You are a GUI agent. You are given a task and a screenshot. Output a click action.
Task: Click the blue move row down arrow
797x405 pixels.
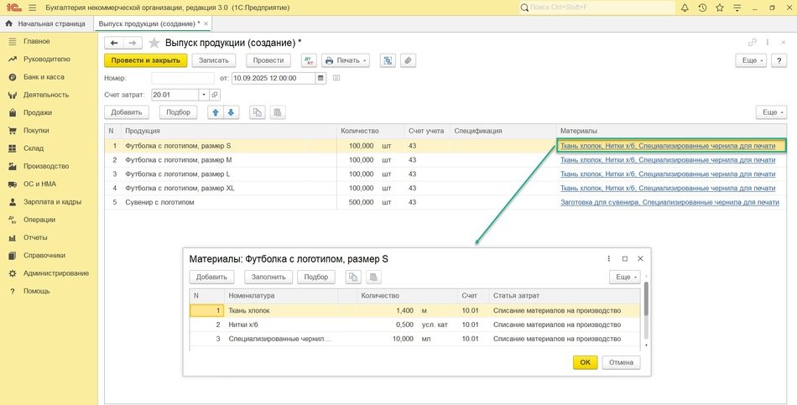[232, 112]
